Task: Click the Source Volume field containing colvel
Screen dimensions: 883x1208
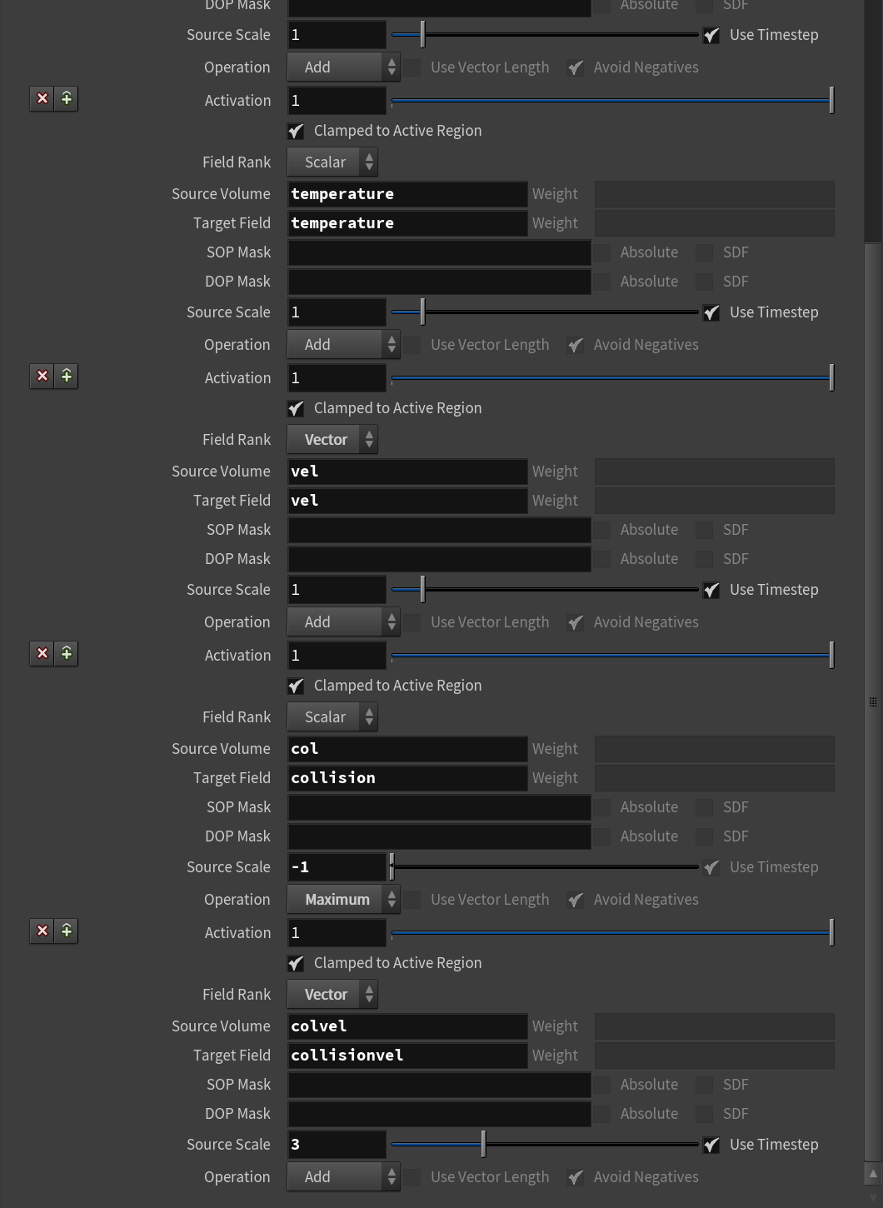Action: (x=407, y=1026)
